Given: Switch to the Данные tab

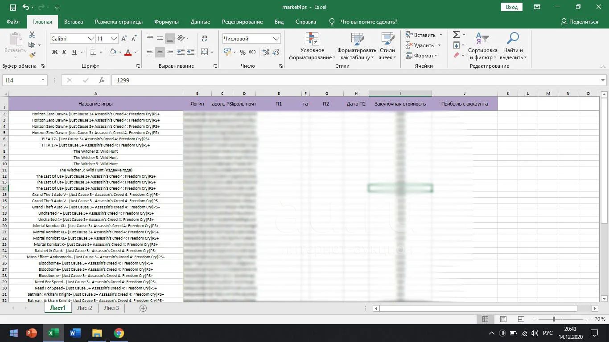Looking at the screenshot, I should point(200,21).
